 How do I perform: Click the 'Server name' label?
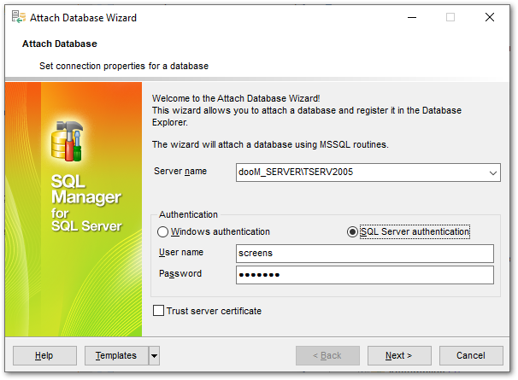point(180,171)
